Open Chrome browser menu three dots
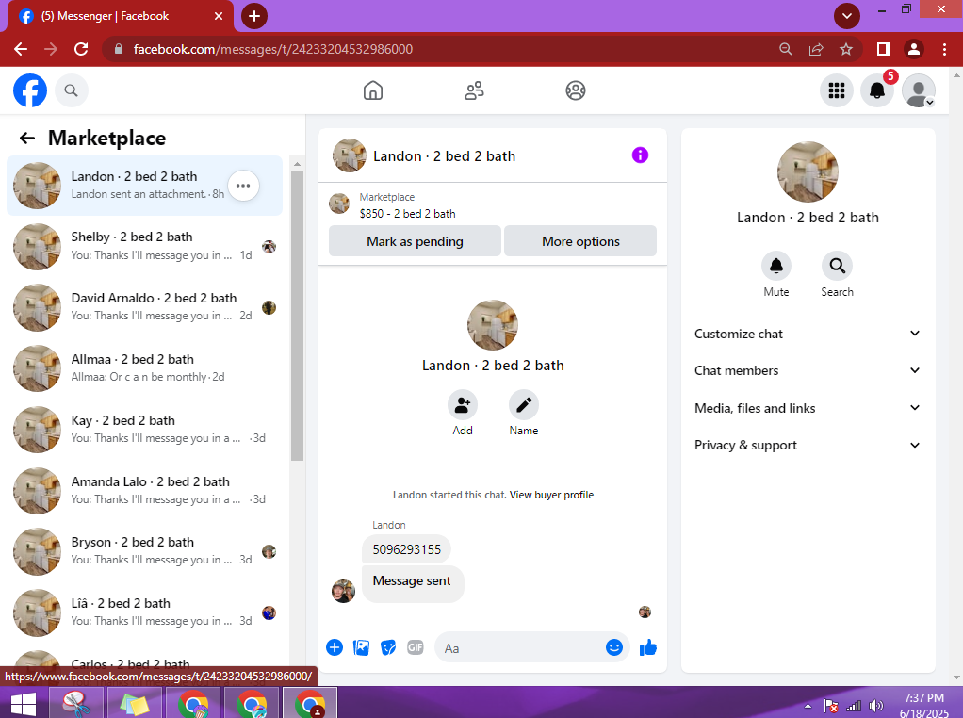This screenshot has width=963, height=718. pos(944,49)
